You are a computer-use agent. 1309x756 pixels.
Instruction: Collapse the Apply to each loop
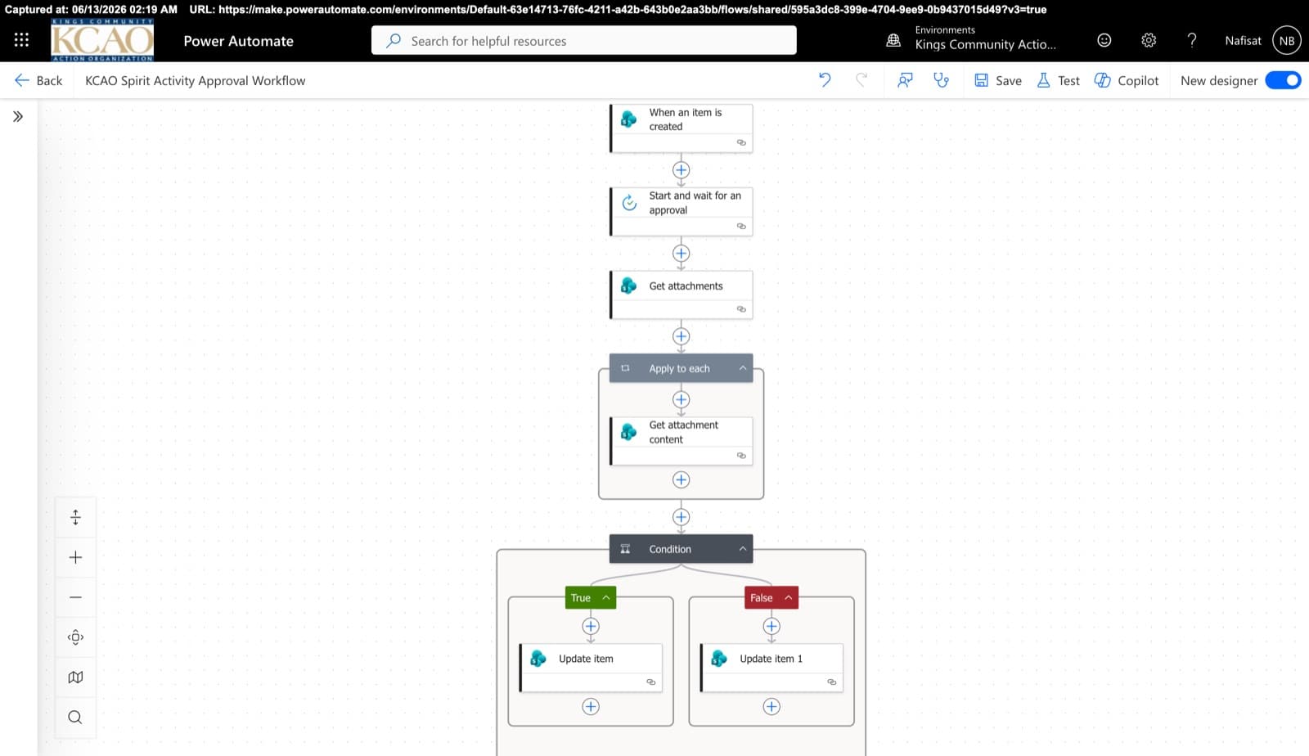pyautogui.click(x=743, y=368)
